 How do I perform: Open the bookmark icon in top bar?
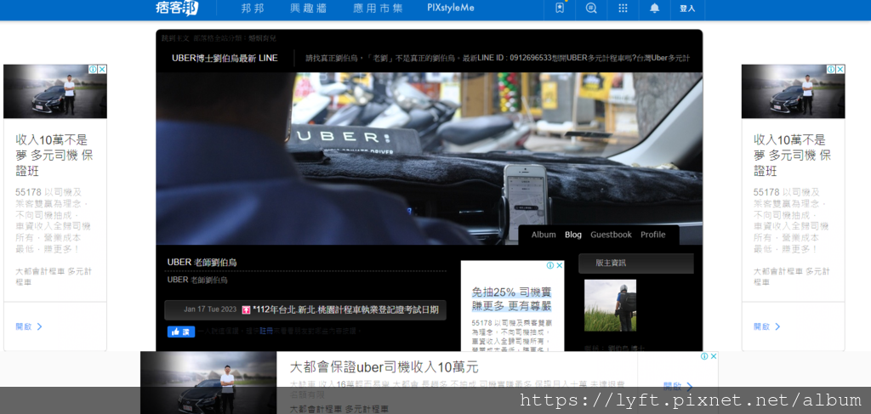pos(560,9)
